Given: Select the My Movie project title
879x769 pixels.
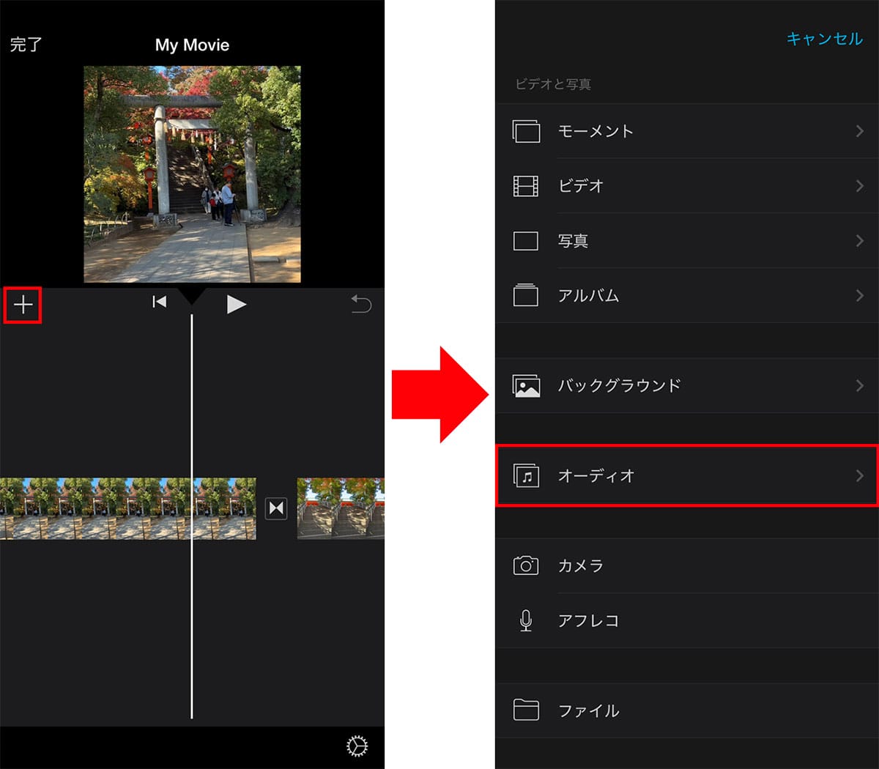Looking at the screenshot, I should (191, 45).
